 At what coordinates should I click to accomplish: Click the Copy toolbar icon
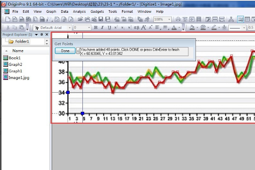[x=14, y=27]
